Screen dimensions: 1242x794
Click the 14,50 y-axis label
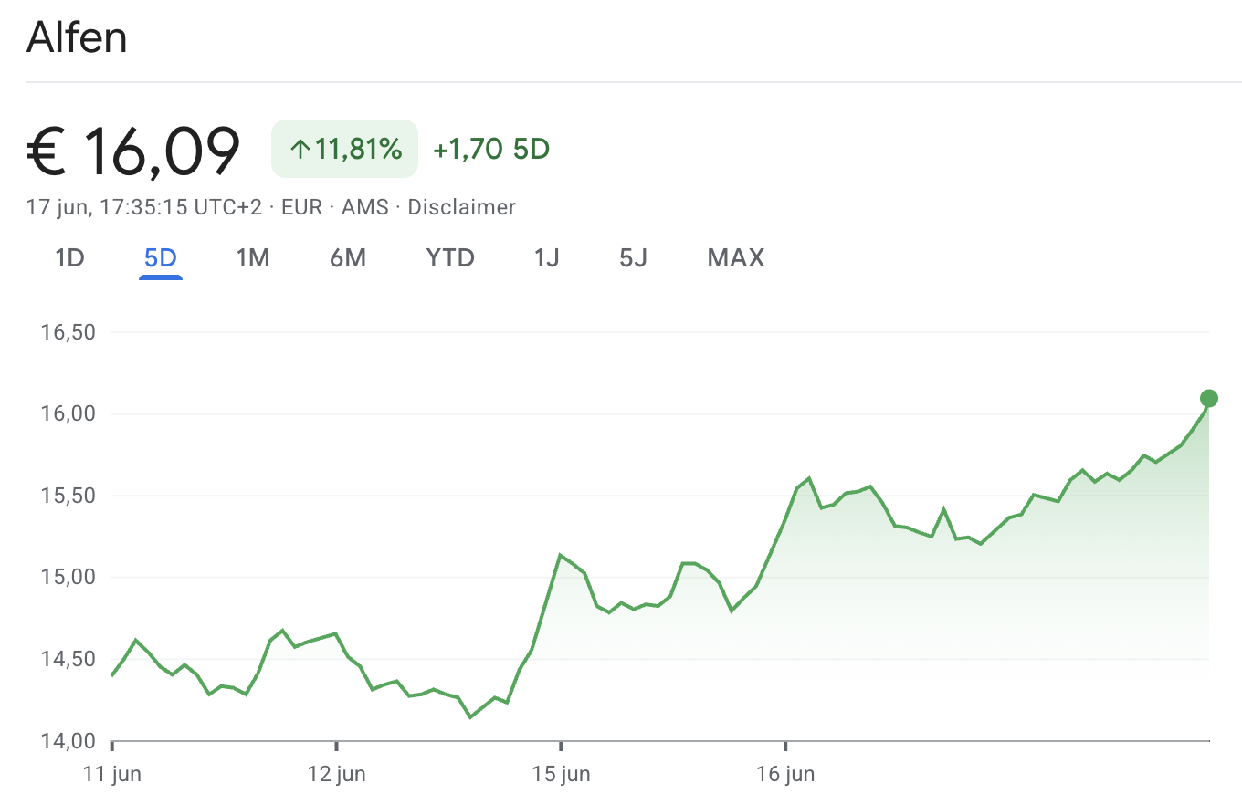point(68,659)
